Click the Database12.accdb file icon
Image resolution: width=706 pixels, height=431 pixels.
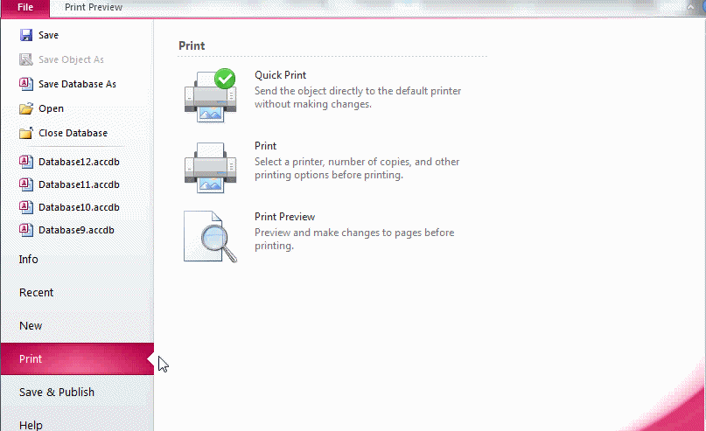point(26,162)
